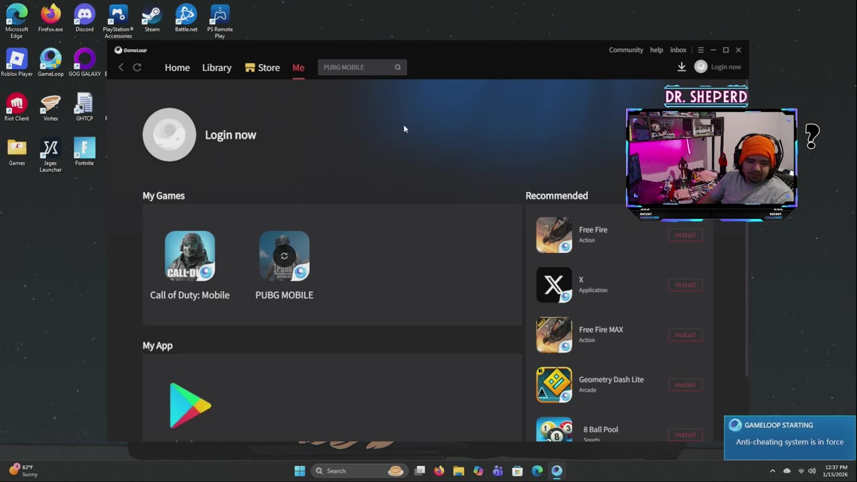Click the large Login now text
The height and width of the screenshot is (482, 857).
click(230, 135)
